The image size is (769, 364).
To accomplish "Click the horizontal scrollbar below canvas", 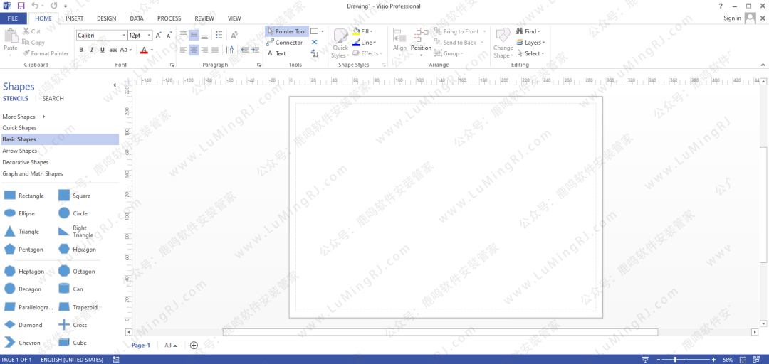I will click(440, 332).
